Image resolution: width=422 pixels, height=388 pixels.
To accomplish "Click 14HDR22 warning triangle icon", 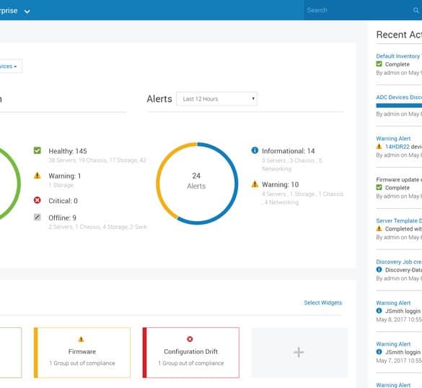I will (x=379, y=147).
